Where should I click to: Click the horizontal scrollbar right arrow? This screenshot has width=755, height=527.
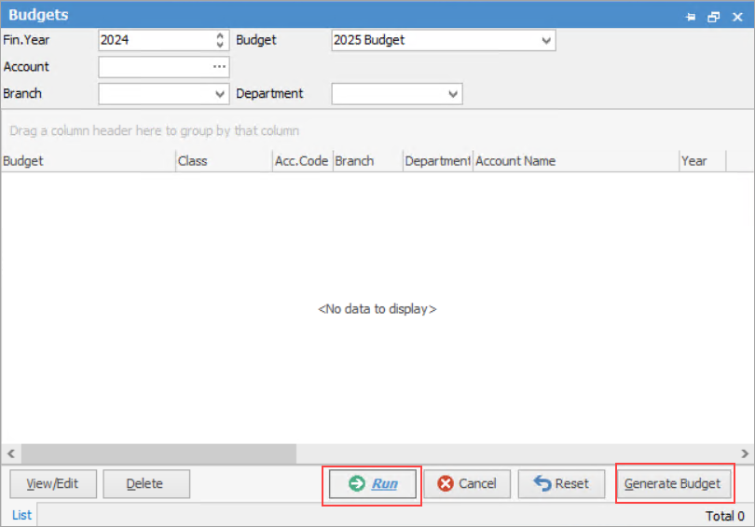point(745,453)
